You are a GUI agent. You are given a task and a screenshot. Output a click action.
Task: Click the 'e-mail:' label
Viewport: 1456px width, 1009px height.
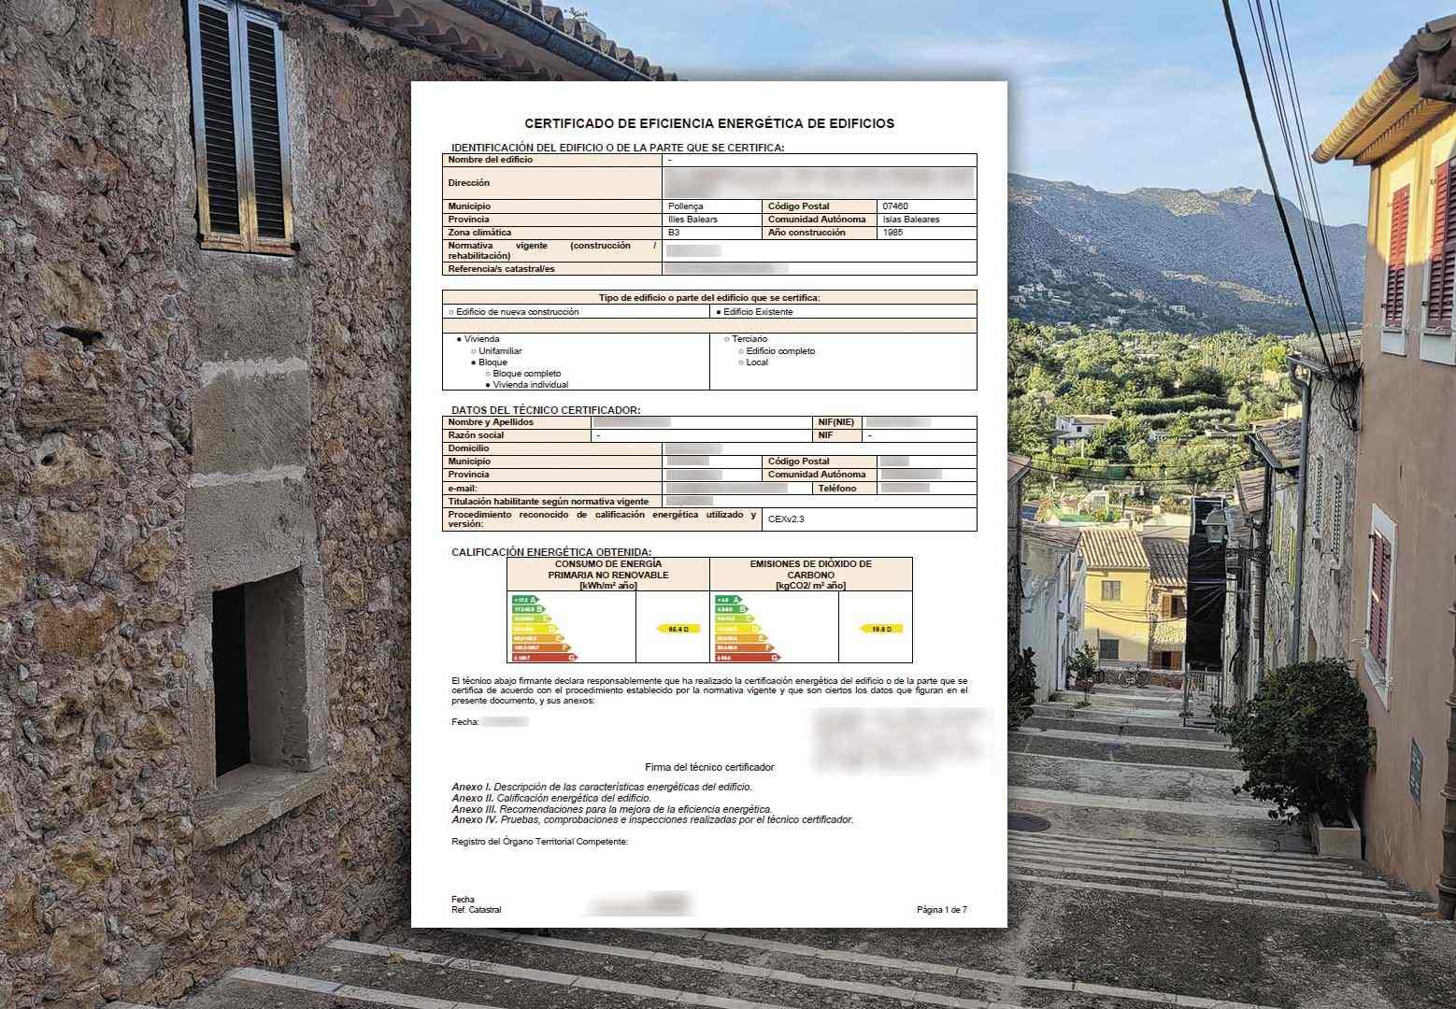tap(463, 489)
